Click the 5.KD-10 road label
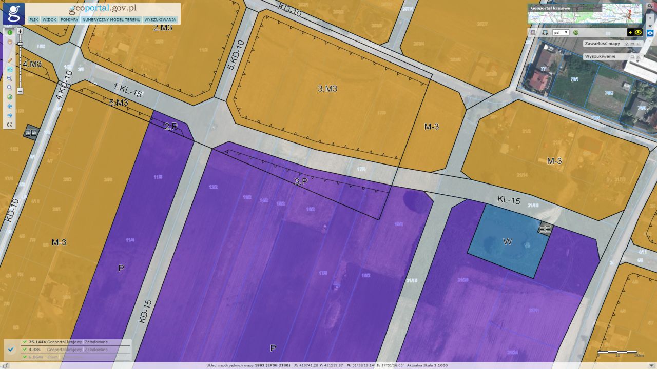 tap(235, 55)
